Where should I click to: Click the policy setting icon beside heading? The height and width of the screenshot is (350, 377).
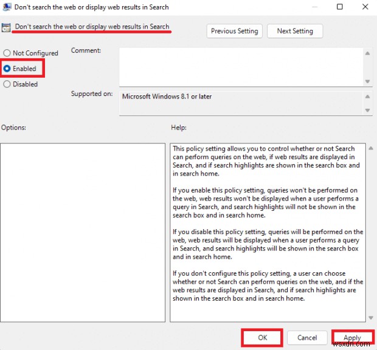tap(6, 27)
